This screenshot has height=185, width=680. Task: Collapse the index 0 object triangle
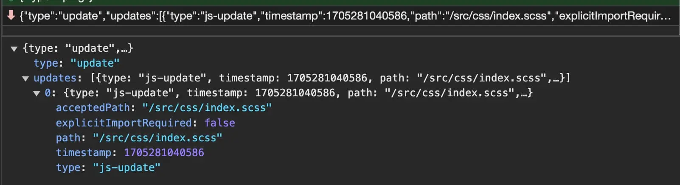37,93
